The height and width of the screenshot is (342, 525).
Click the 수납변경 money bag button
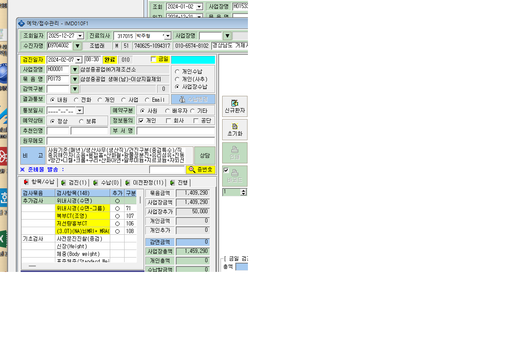tap(193, 99)
